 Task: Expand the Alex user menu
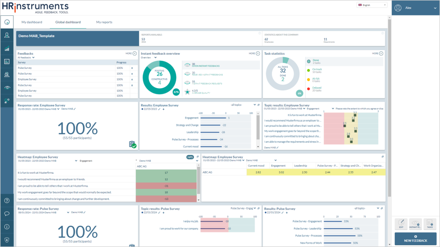pyautogui.click(x=416, y=8)
